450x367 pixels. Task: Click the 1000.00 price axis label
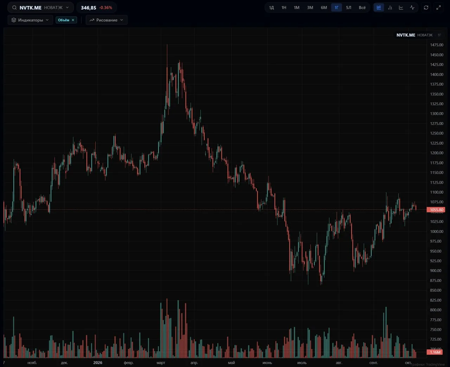[x=437, y=232]
